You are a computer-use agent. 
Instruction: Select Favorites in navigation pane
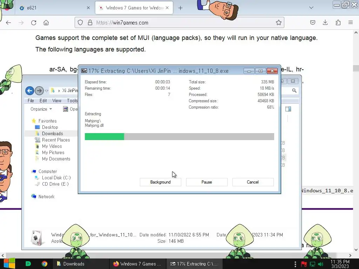(x=47, y=121)
